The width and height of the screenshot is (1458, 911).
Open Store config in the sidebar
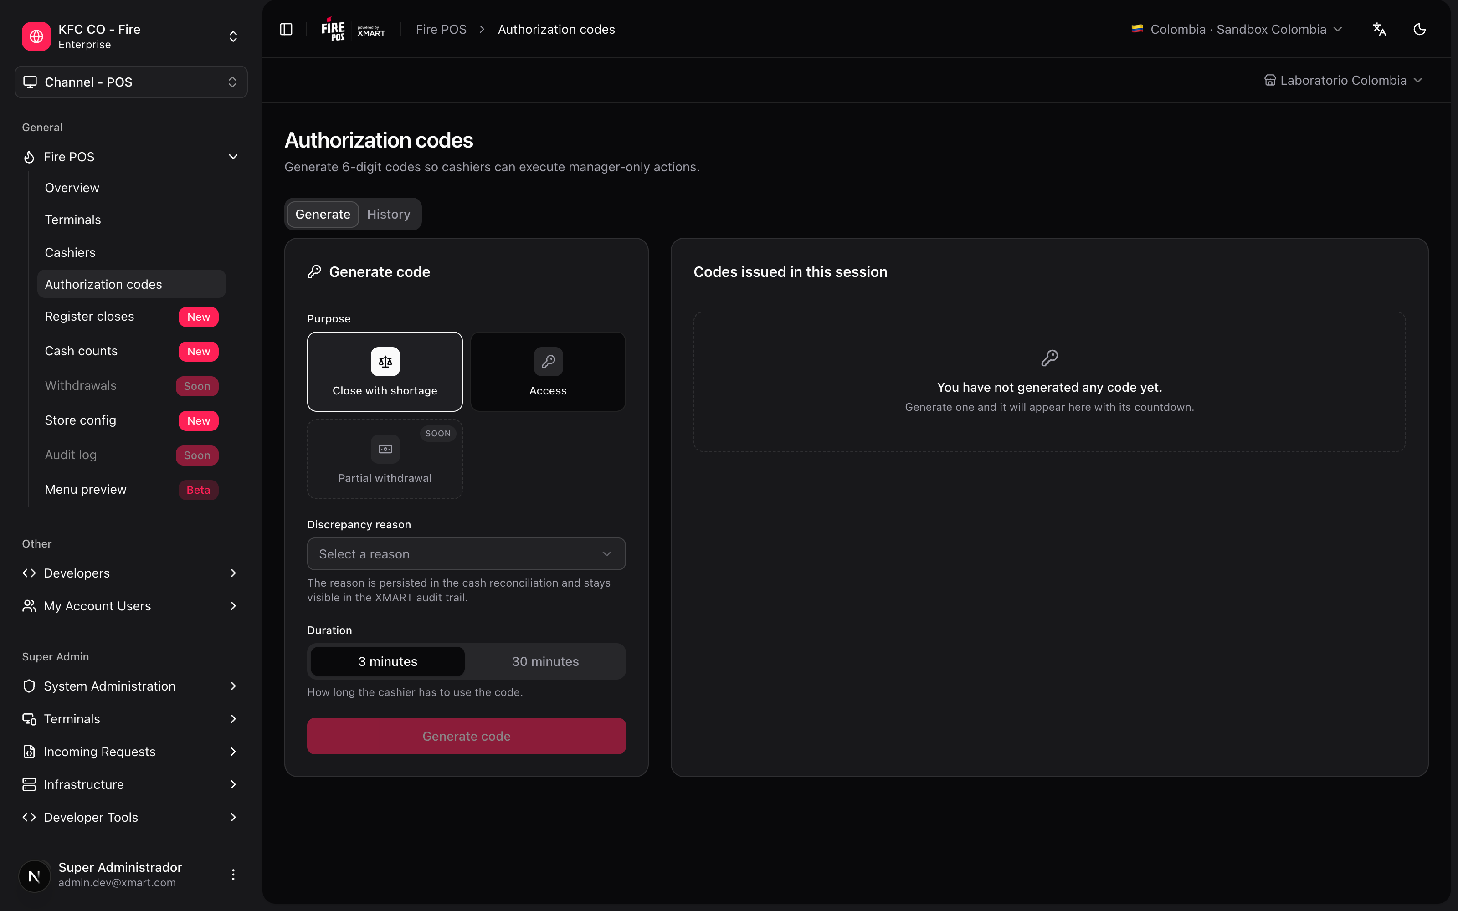tap(131, 420)
